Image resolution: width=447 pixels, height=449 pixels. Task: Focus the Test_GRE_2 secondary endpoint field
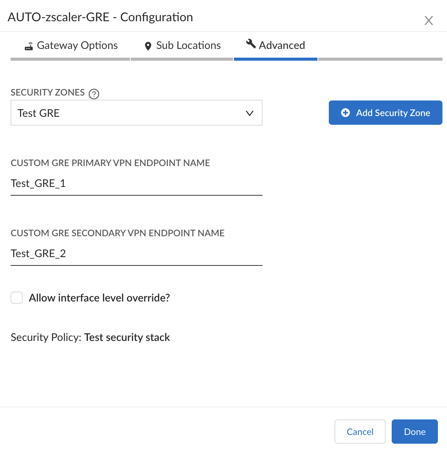coord(136,254)
